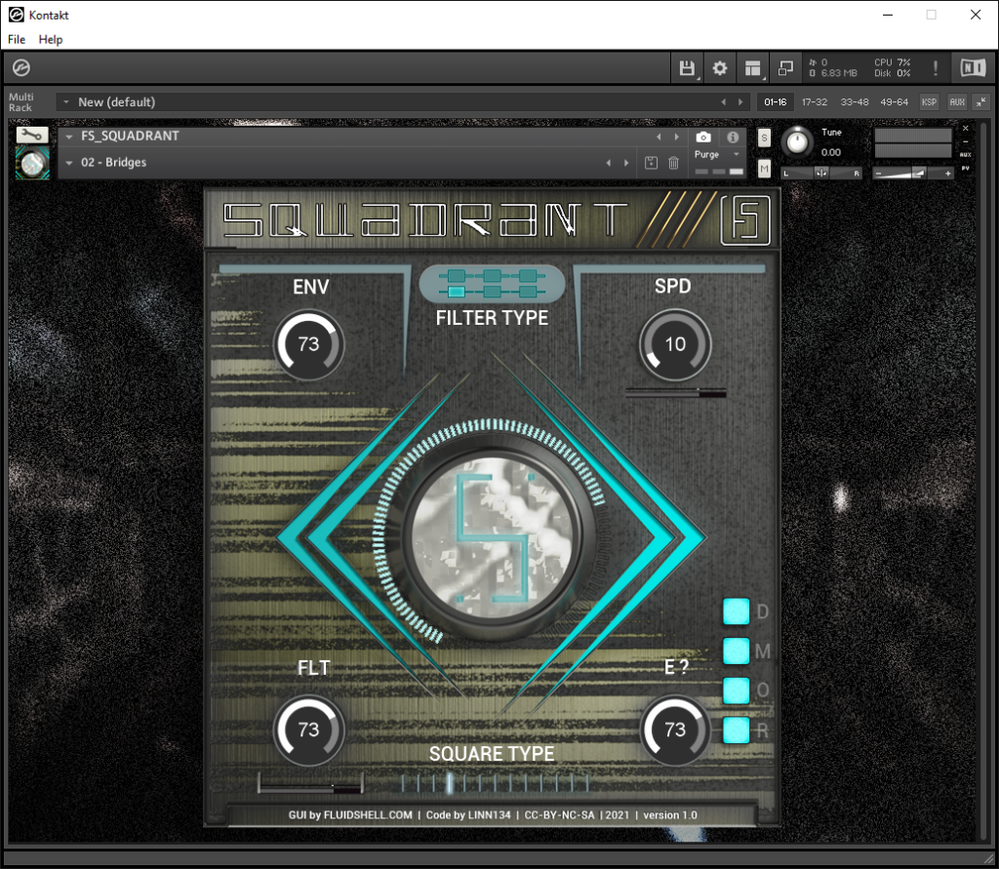Save the current snapshot
The width and height of the screenshot is (999, 869).
(x=651, y=163)
